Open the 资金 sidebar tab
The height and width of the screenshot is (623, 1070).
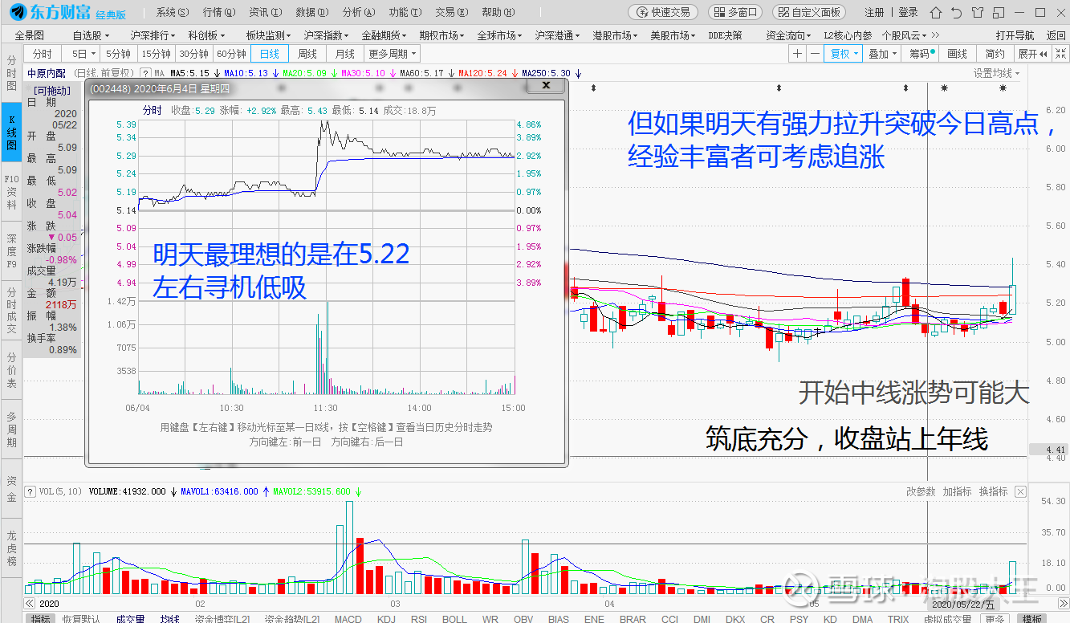[11, 489]
